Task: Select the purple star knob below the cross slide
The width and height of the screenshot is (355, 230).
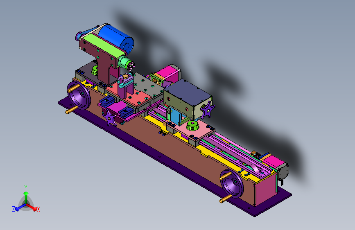Action: click(110, 117)
